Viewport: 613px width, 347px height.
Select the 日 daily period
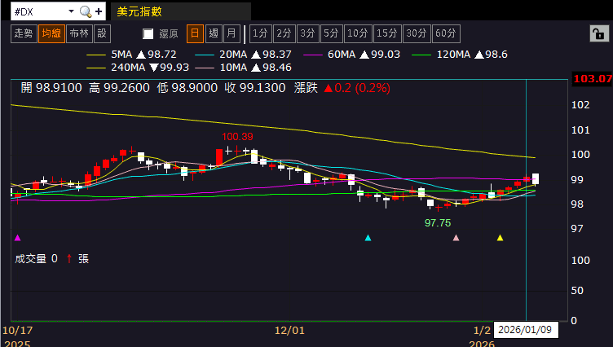pos(195,33)
